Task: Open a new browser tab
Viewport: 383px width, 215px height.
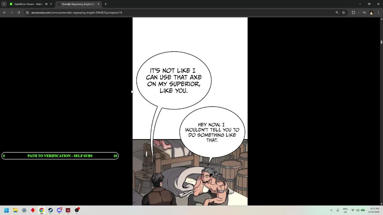Action: coord(106,4)
